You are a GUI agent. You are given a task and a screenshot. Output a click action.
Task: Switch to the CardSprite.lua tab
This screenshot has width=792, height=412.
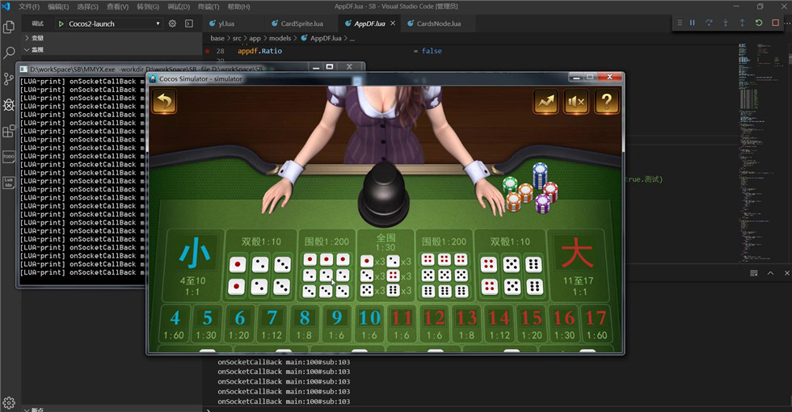pyautogui.click(x=301, y=23)
